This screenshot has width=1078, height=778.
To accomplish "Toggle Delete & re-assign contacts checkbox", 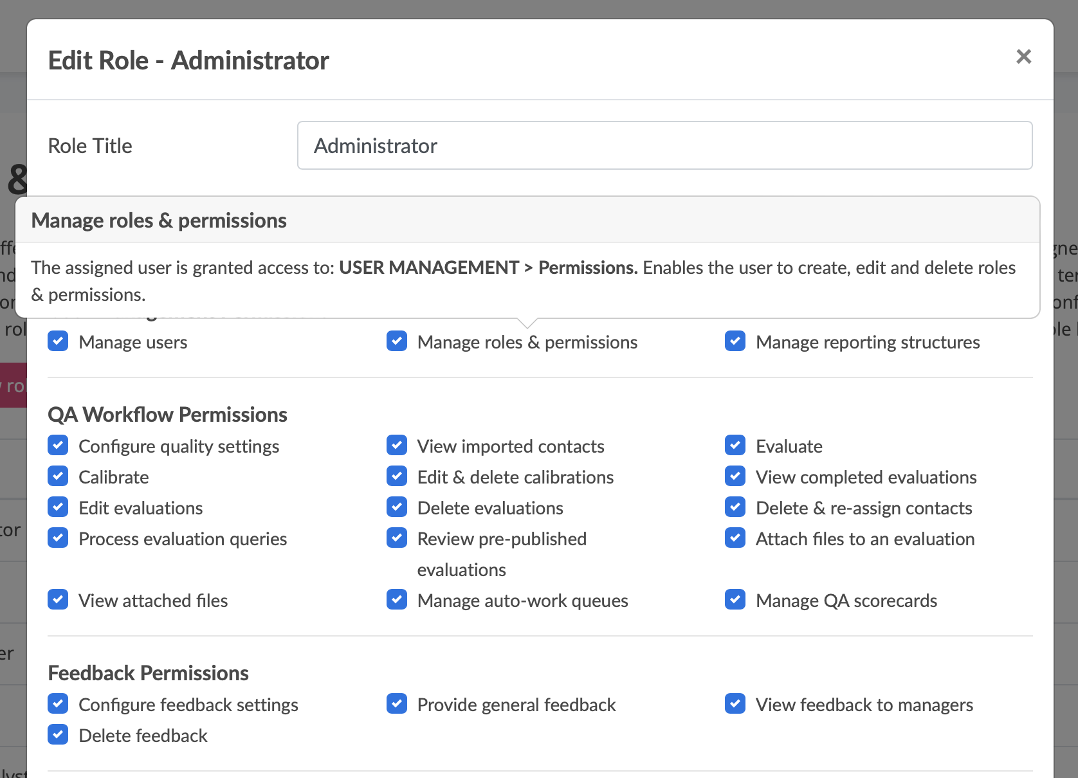I will tap(735, 507).
